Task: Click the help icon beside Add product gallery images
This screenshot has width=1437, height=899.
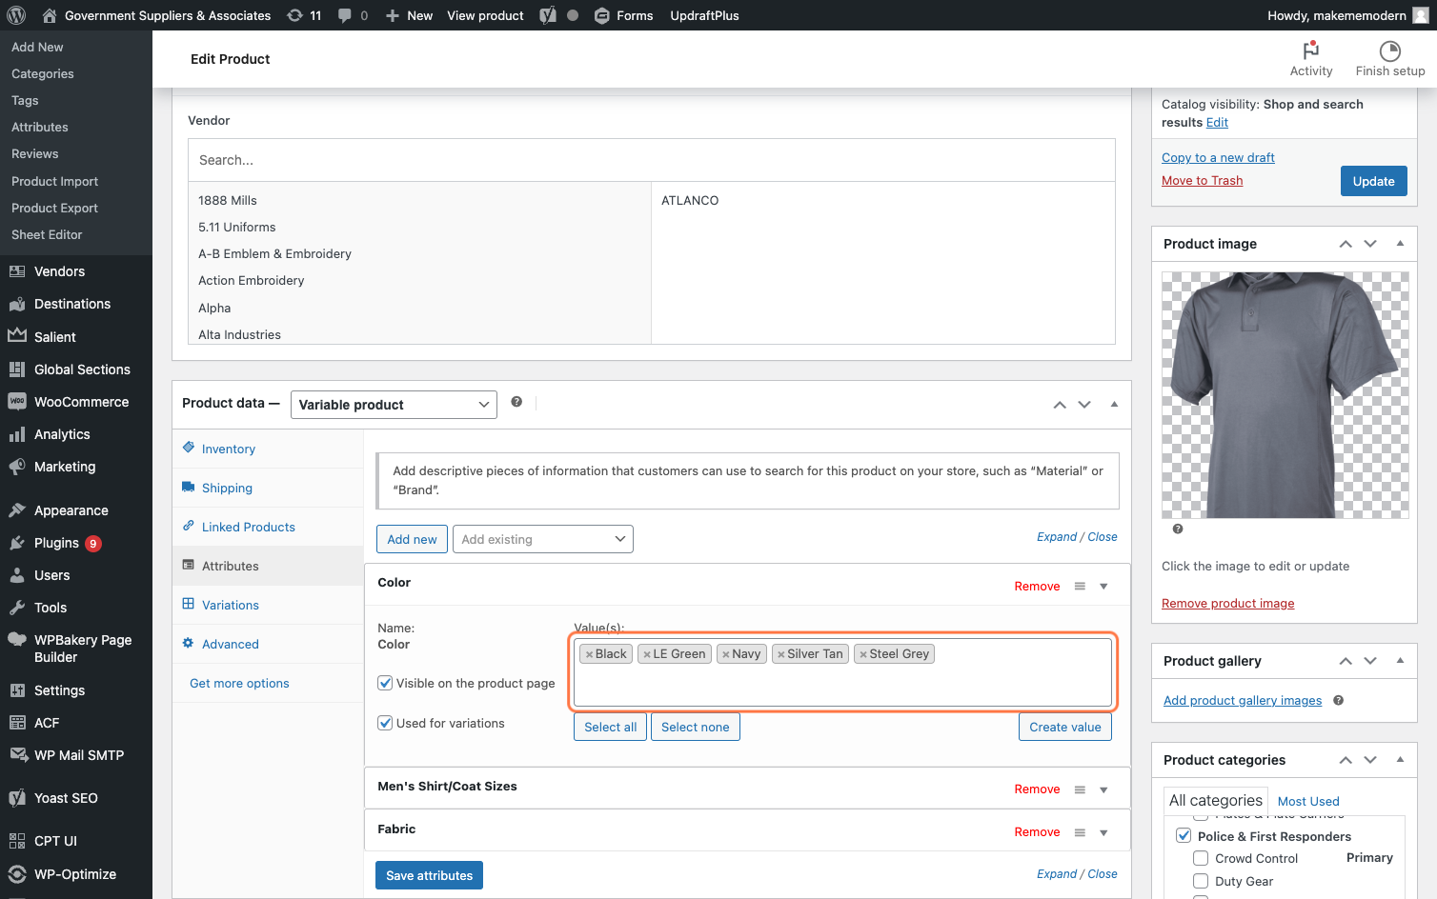Action: click(x=1339, y=700)
